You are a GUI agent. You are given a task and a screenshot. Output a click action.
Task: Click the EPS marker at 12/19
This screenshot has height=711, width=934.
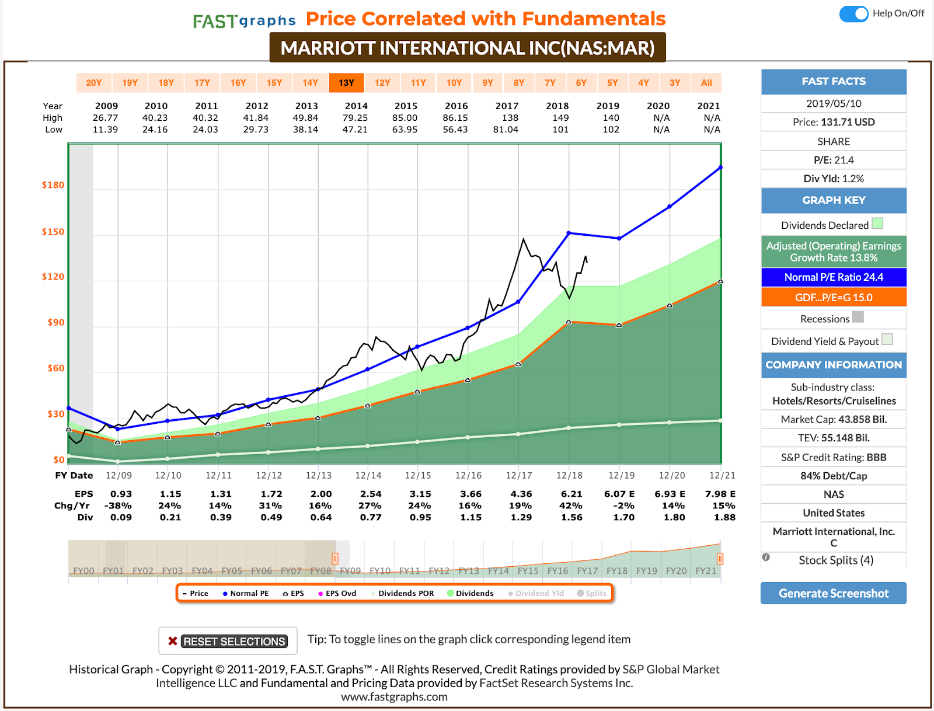click(x=619, y=325)
